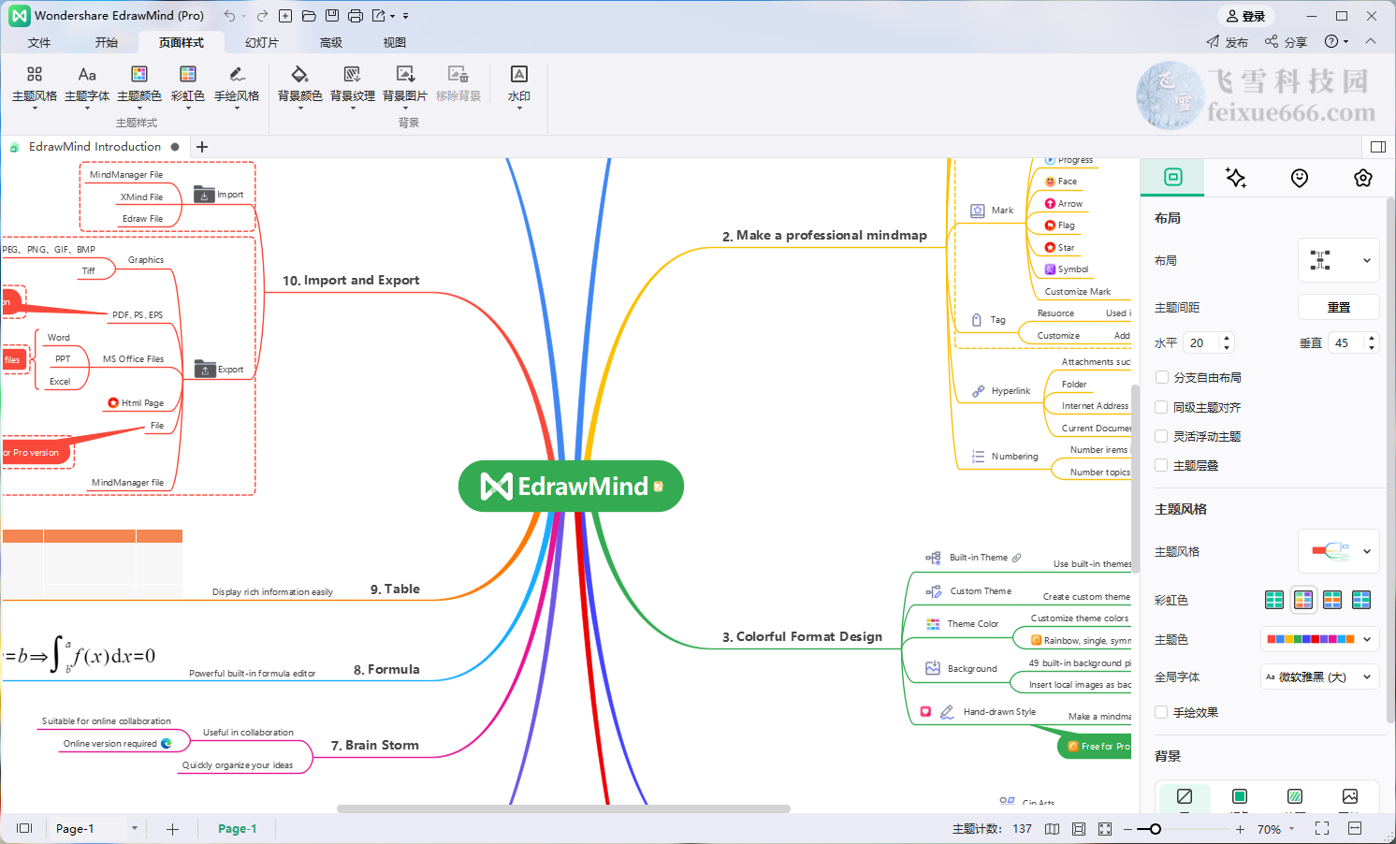This screenshot has width=1396, height=844.
Task: Open the 全局字体 font dropdown
Action: click(x=1320, y=677)
